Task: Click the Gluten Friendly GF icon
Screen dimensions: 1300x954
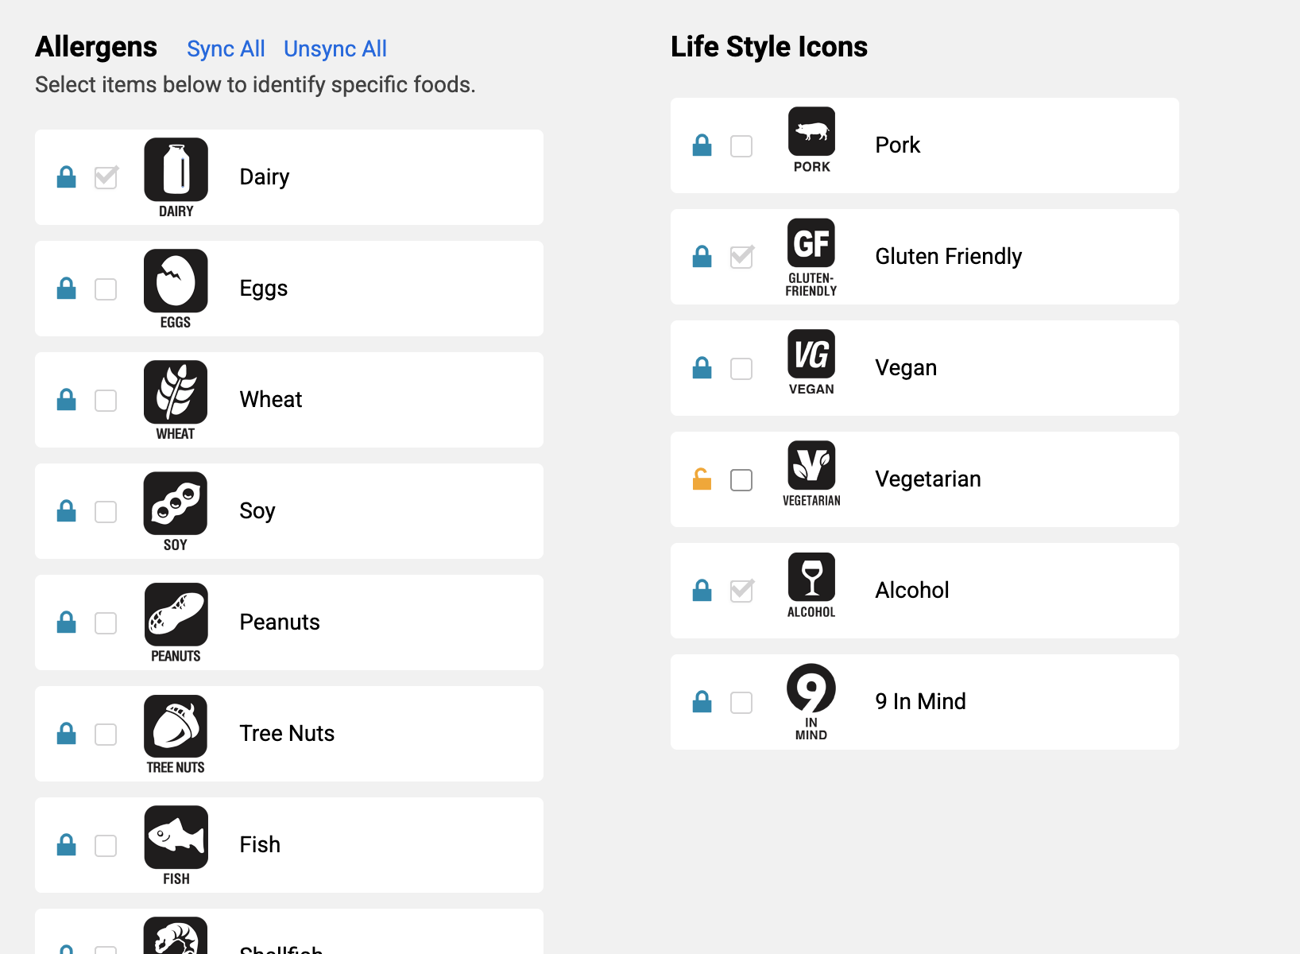Action: (x=811, y=243)
